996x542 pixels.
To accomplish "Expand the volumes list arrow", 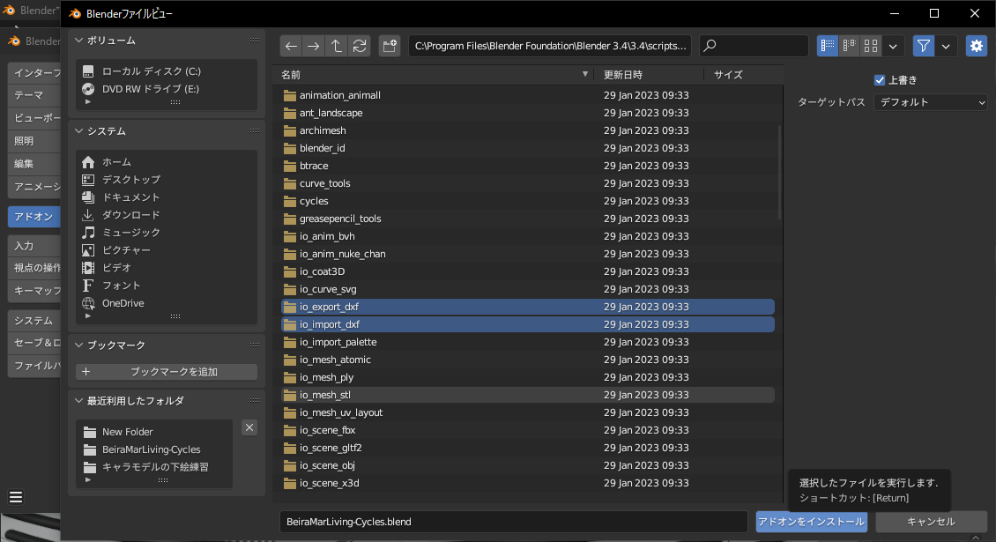I will 88,102.
